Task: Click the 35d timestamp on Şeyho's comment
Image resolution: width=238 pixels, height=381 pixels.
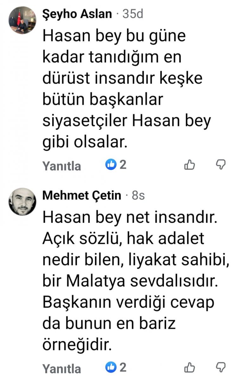Action: [133, 14]
